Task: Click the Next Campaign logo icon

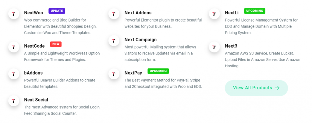Action: [114, 41]
